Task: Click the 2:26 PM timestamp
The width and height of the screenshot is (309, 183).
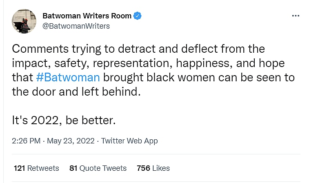Action: coord(26,141)
